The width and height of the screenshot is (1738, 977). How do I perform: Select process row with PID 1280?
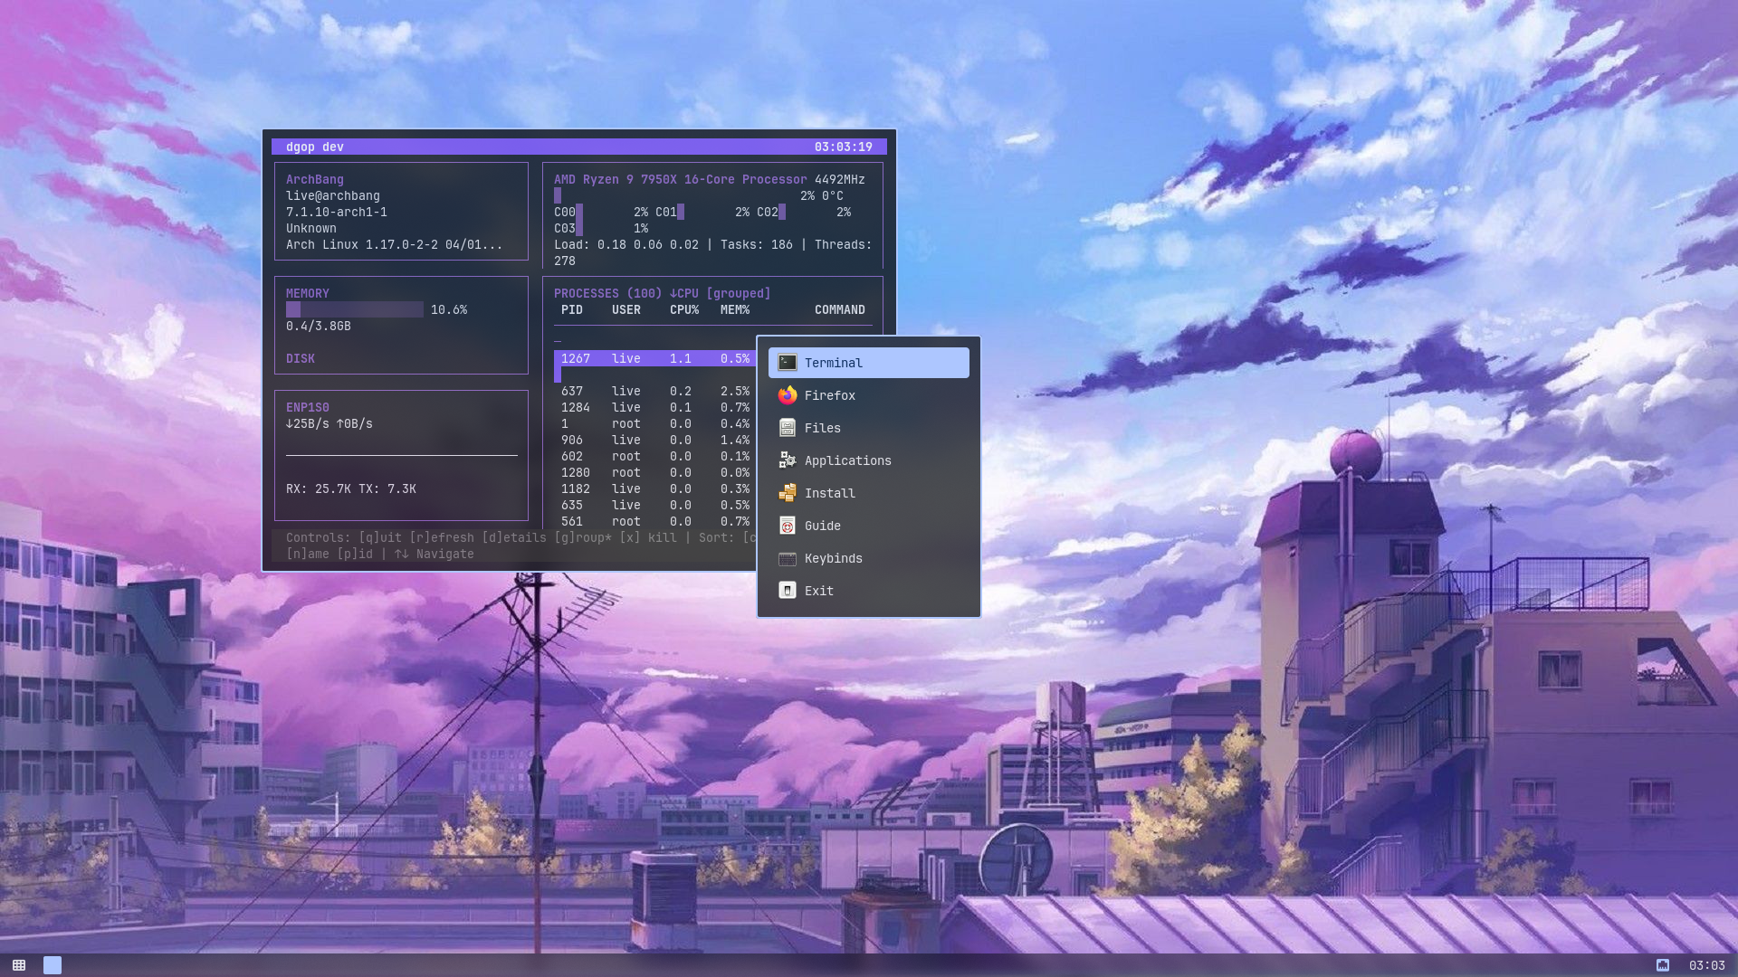pos(655,472)
